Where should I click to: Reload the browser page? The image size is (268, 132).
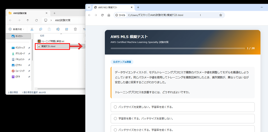(102, 15)
